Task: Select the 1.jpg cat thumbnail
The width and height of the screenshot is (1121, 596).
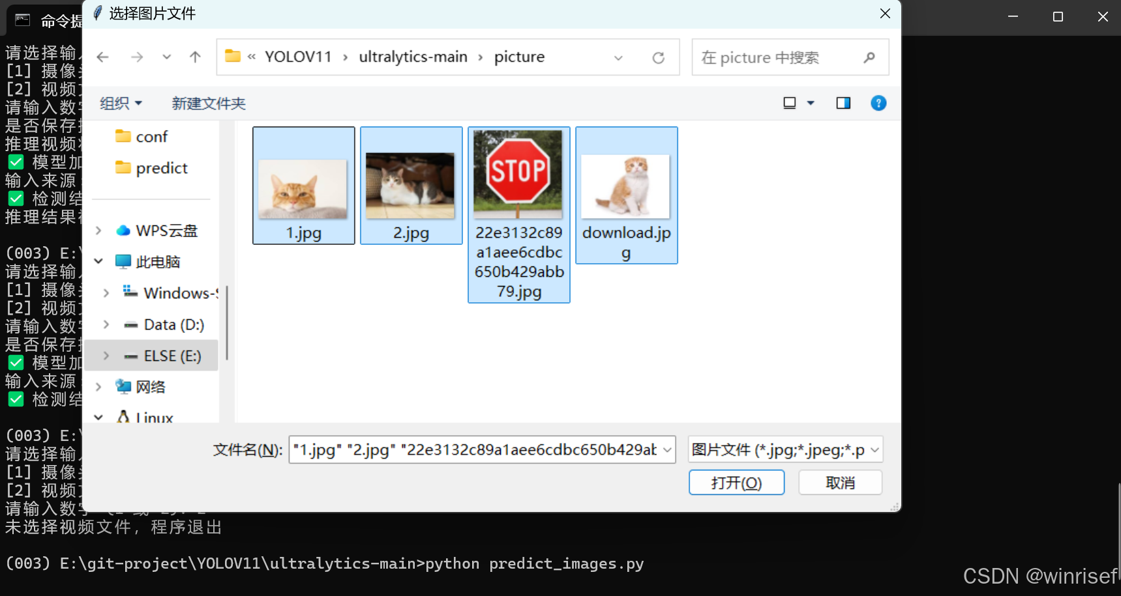Action: 303,189
